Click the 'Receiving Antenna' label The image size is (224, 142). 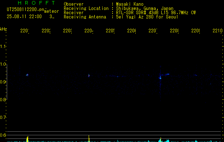[85, 17]
